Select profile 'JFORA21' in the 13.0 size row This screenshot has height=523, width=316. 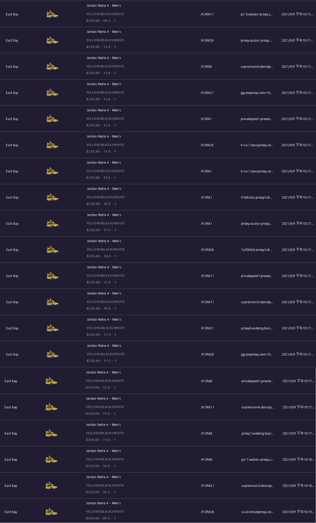(207, 93)
